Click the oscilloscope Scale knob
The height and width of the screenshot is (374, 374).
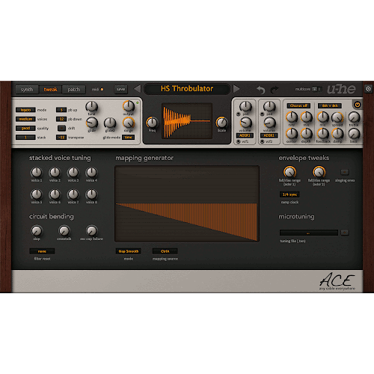pyautogui.click(x=221, y=123)
